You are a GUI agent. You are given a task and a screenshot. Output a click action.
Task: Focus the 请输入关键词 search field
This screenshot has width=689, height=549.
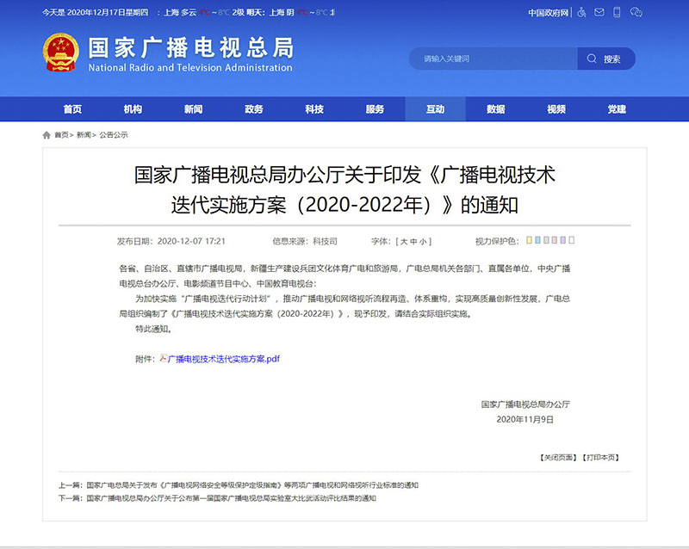493,59
